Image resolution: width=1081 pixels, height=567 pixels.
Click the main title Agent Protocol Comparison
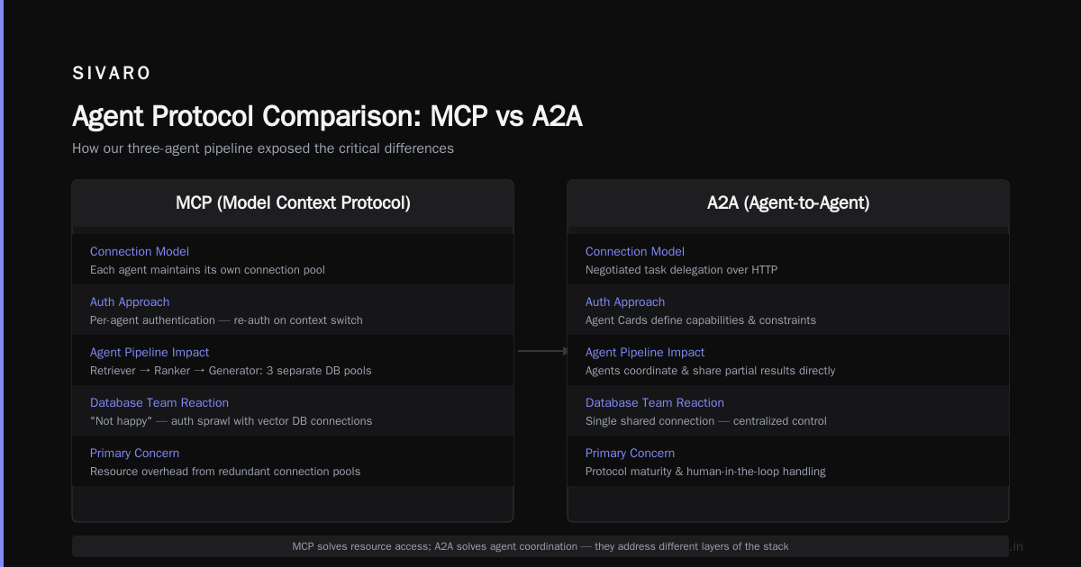(327, 117)
